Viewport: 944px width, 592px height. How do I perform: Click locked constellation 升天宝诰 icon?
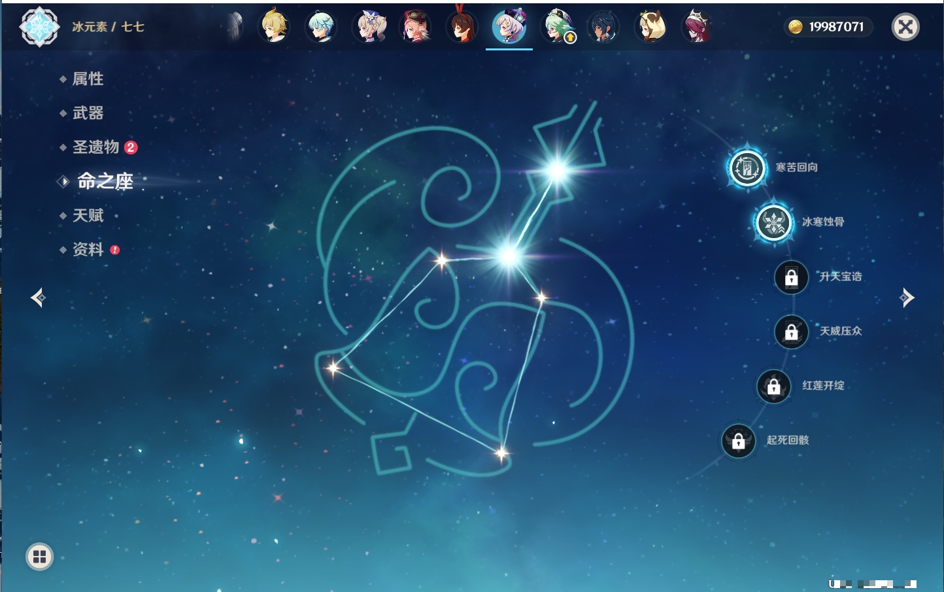(x=791, y=277)
